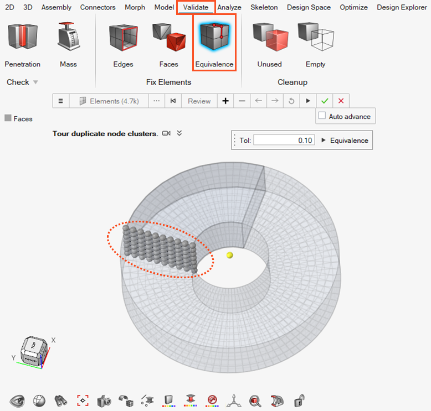Open the Morph ribbon tab
The height and width of the screenshot is (411, 431).
135,7
